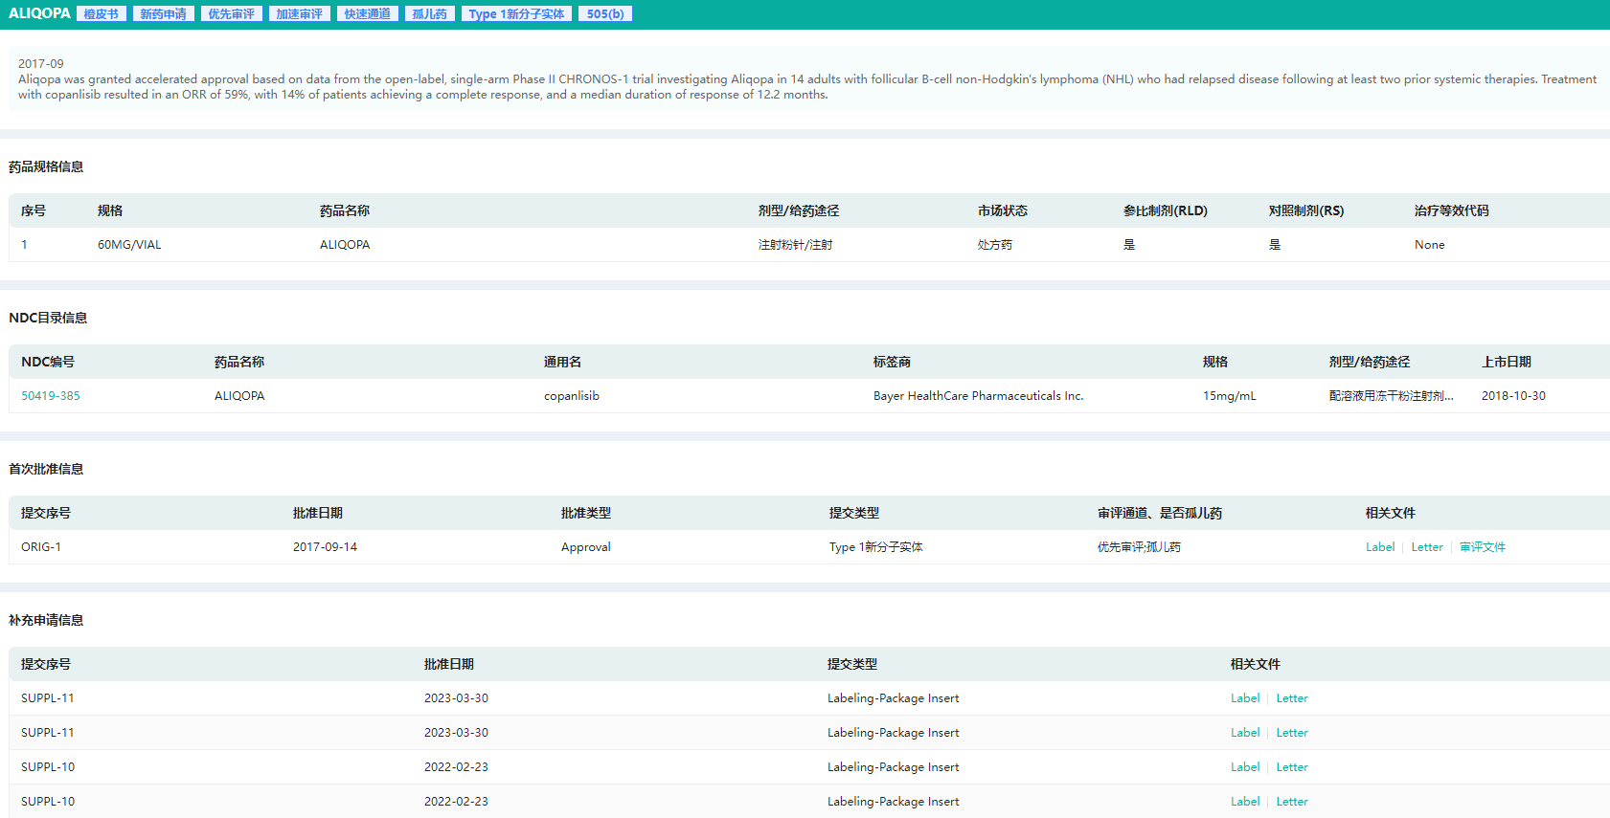The width and height of the screenshot is (1610, 818).
Task: Select the 快速通道 tag
Action: click(367, 14)
